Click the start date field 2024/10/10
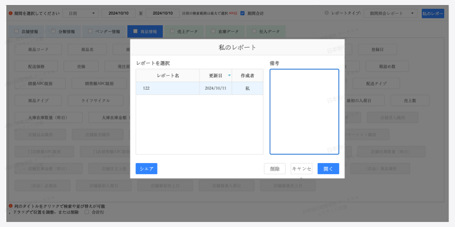The height and width of the screenshot is (227, 455). click(x=118, y=13)
